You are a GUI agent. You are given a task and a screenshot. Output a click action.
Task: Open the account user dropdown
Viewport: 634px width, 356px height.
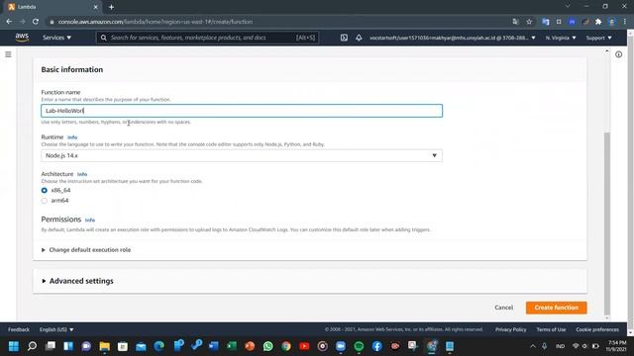pyautogui.click(x=452, y=38)
